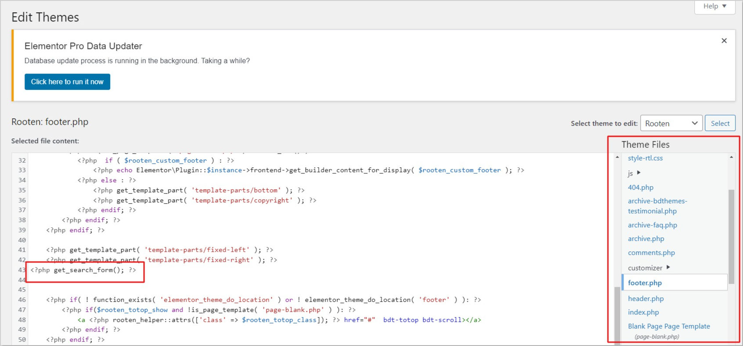The width and height of the screenshot is (743, 346).
Task: Click the 'Edit Themes' page title
Action: point(45,18)
